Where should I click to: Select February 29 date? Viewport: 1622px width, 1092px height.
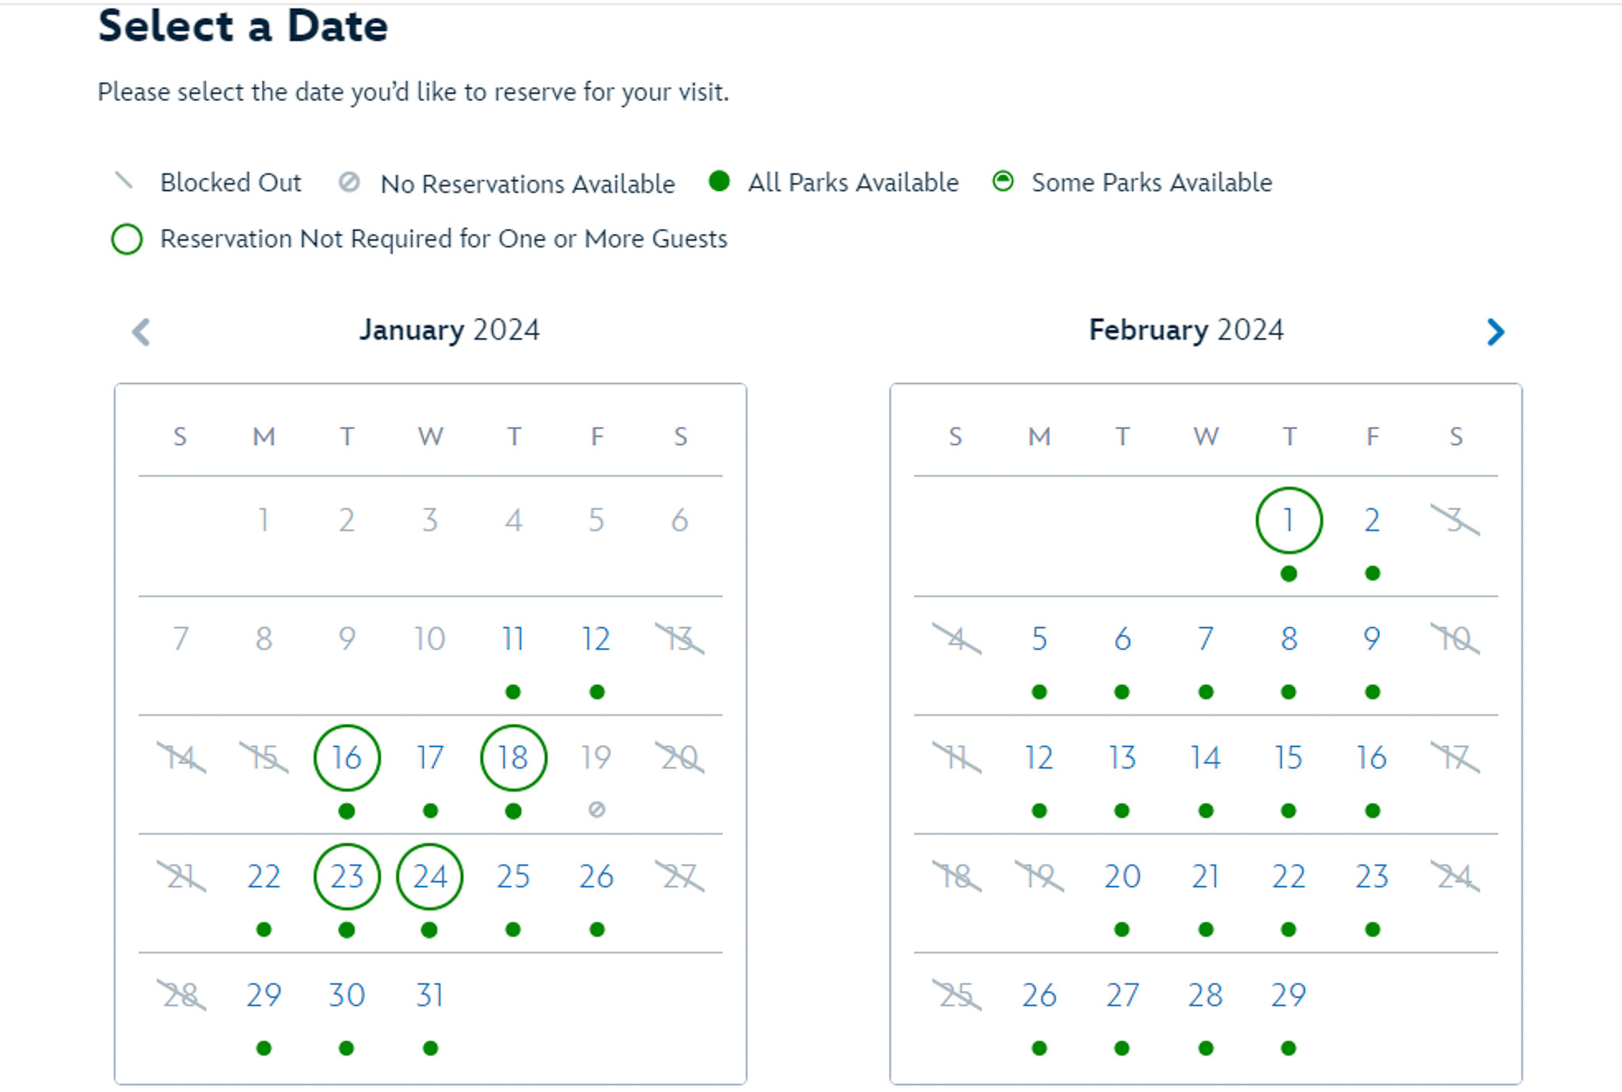1289,995
